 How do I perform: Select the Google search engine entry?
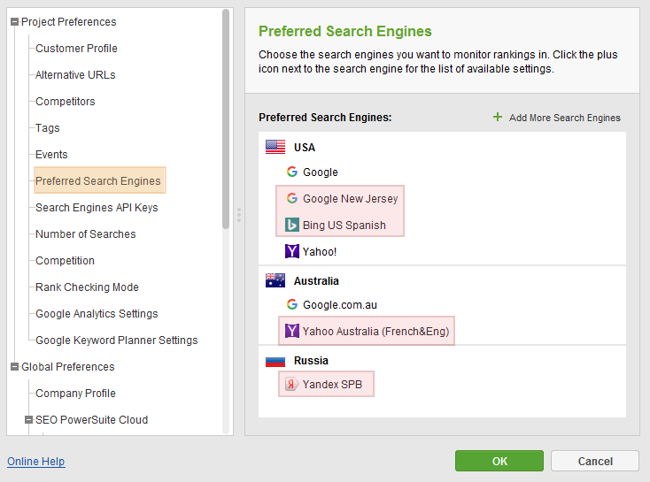coord(320,172)
